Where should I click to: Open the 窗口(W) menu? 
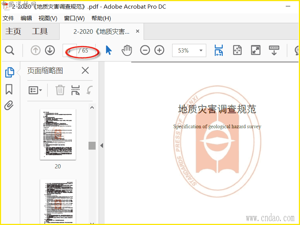pyautogui.click(x=74, y=18)
